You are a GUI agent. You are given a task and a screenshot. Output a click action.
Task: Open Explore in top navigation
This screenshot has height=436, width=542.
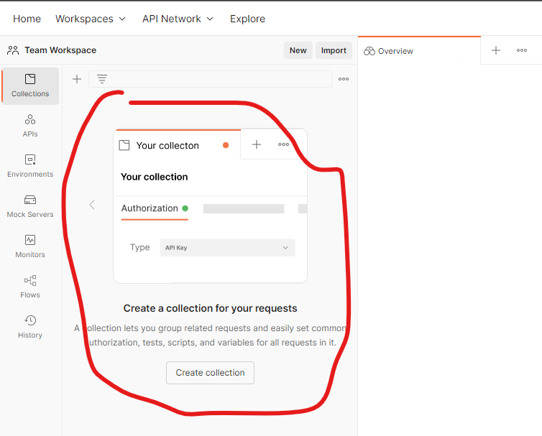[x=247, y=19]
